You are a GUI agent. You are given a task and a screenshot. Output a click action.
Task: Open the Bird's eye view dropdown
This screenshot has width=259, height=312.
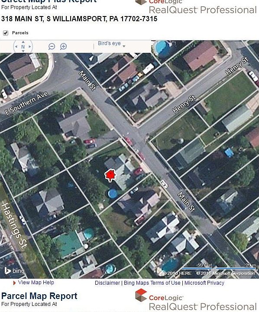coord(111,44)
